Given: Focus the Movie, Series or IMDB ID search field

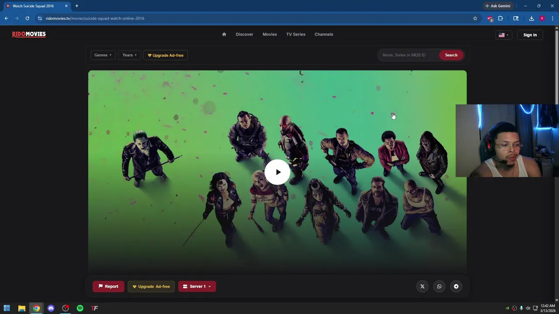Looking at the screenshot, I should (408, 55).
